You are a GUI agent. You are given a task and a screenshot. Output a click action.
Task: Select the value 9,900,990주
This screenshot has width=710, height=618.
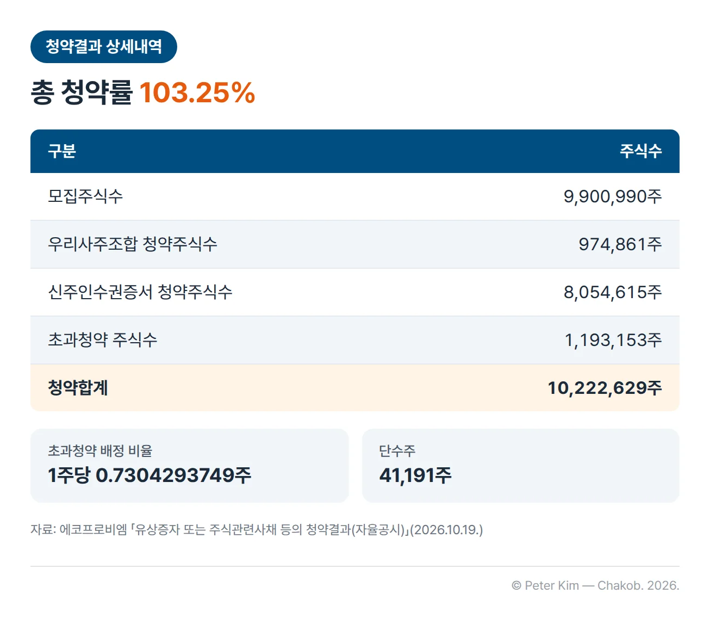613,196
